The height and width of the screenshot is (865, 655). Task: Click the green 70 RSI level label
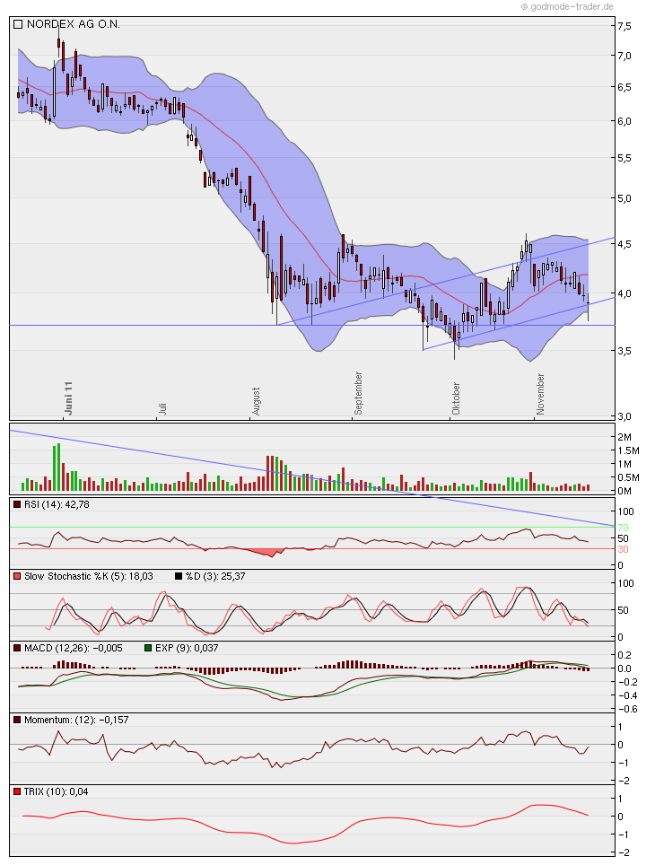[x=624, y=527]
